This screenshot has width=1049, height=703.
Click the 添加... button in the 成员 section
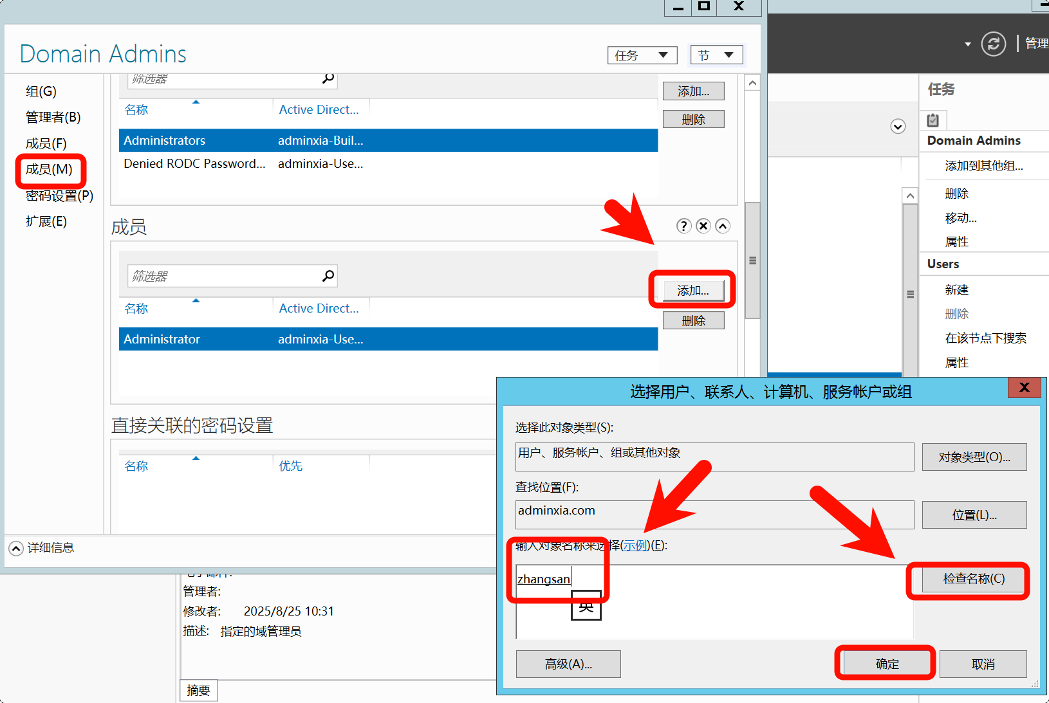[692, 291]
